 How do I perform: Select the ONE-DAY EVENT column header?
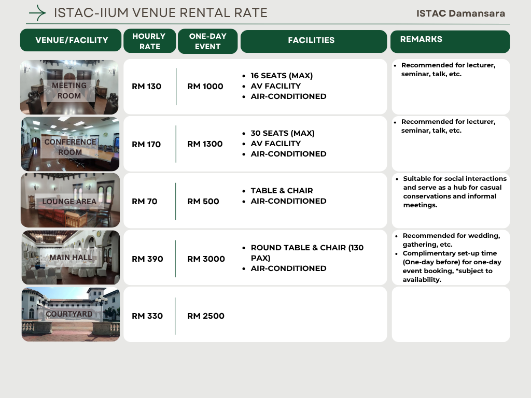point(207,41)
